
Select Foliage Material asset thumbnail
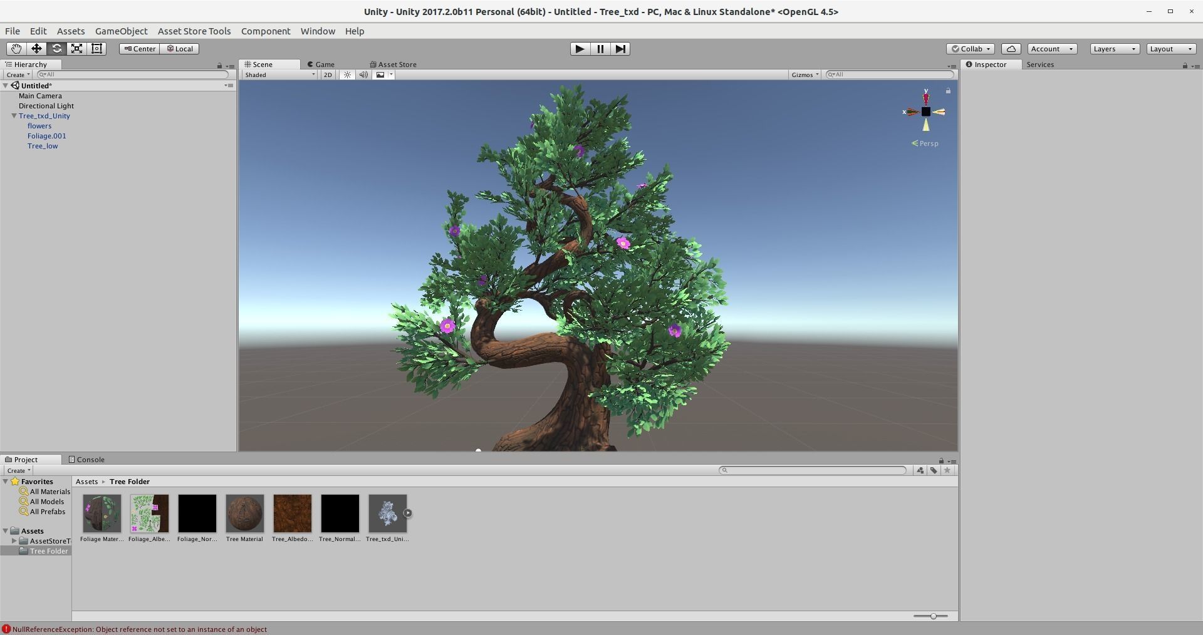pos(102,514)
